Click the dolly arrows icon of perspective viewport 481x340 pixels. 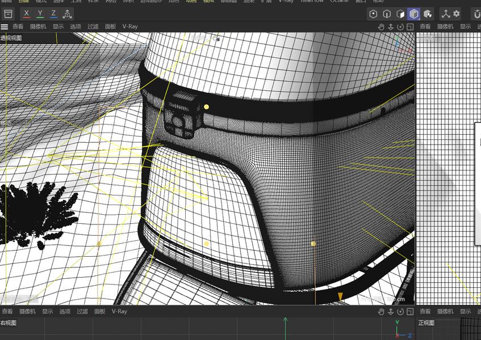391,27
